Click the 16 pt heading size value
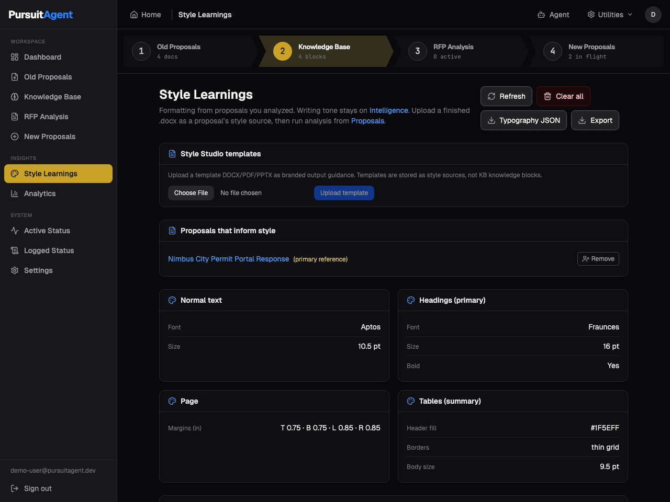Viewport: 670px width, 502px height. point(611,346)
